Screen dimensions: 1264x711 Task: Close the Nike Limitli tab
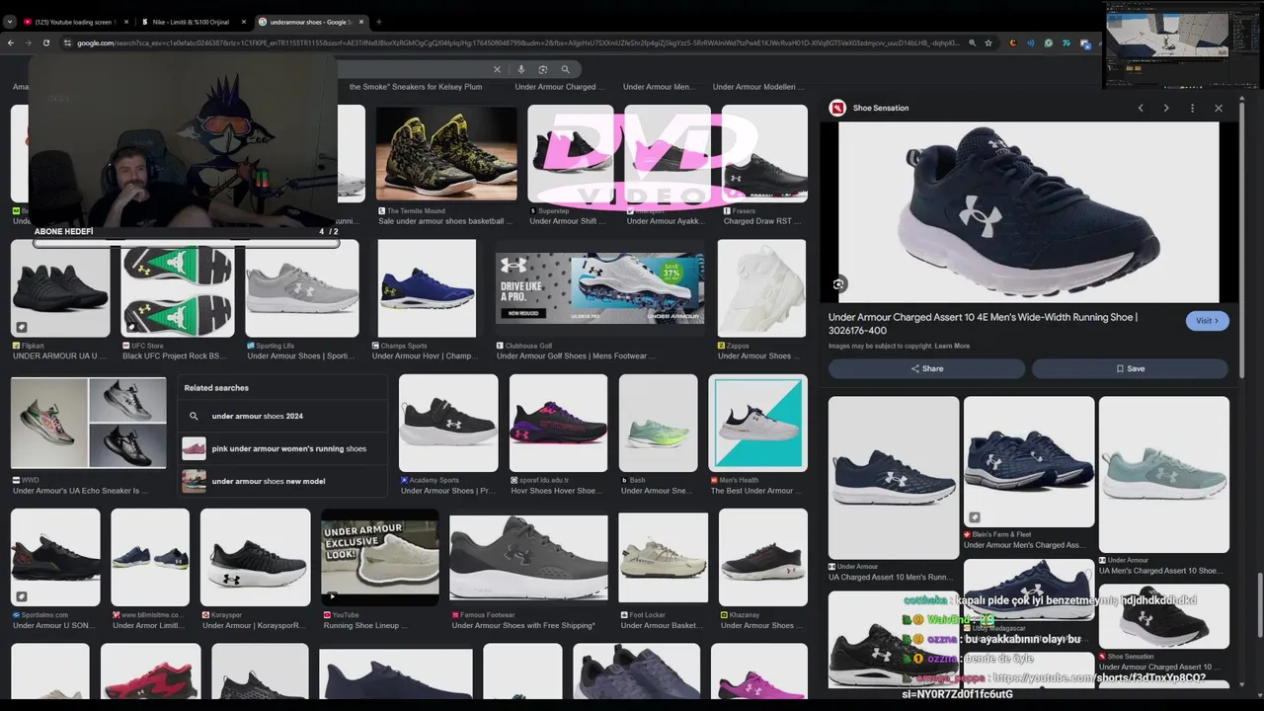243,22
